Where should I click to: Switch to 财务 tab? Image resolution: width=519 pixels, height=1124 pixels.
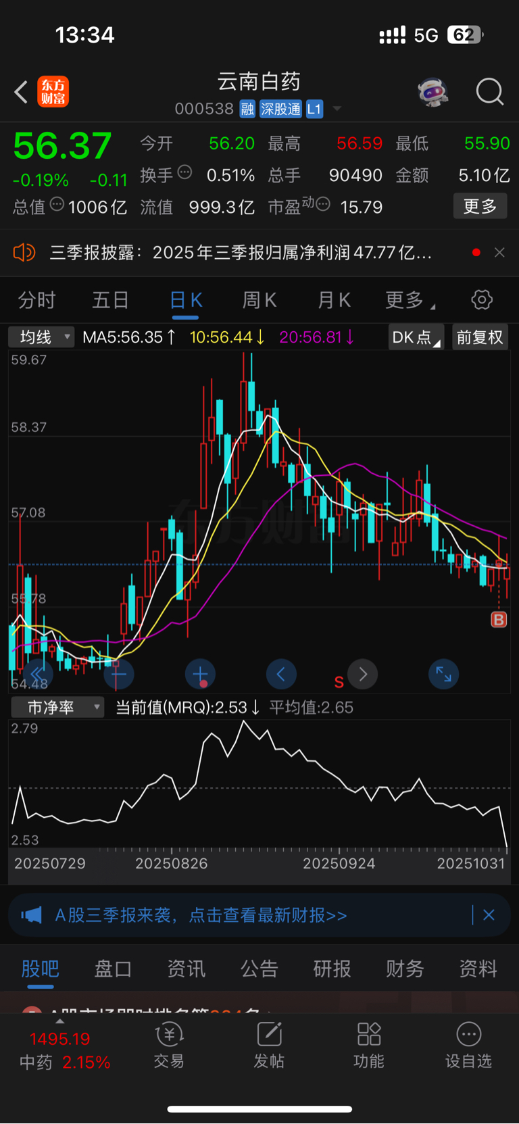click(405, 969)
